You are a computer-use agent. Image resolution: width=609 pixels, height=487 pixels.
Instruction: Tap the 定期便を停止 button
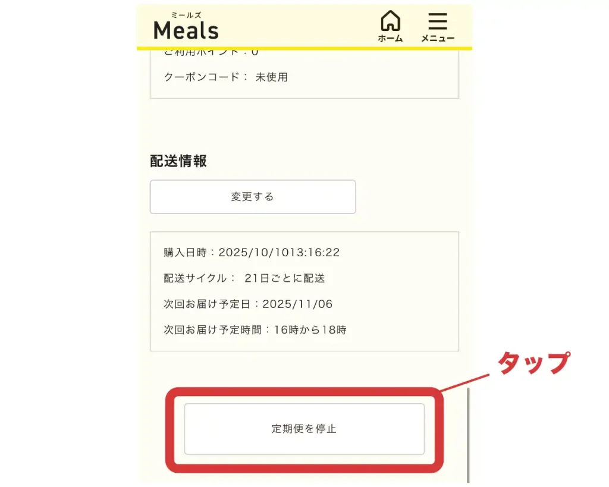[304, 429]
